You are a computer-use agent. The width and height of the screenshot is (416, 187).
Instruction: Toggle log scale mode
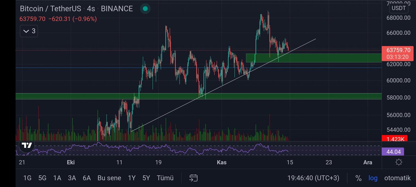point(373,178)
